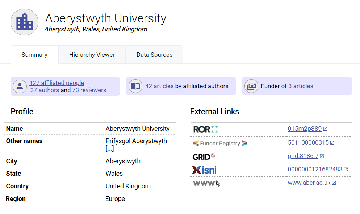360x214 pixels.
Task: Click the WWW website icon
Action: (x=206, y=183)
